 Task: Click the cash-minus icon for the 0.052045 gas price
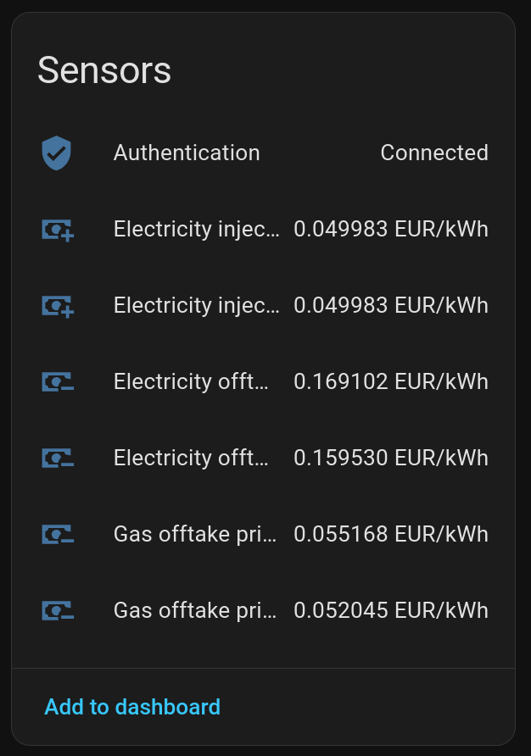[58, 611]
